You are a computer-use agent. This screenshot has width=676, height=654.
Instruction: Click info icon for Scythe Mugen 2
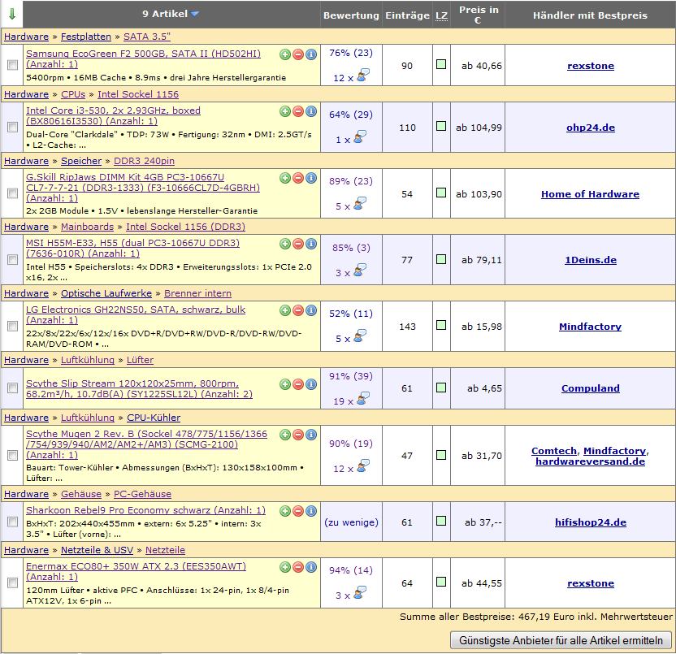click(x=311, y=435)
